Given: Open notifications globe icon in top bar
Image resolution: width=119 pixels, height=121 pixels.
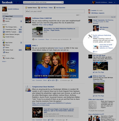Looking at the screenshot, I should (21, 3).
